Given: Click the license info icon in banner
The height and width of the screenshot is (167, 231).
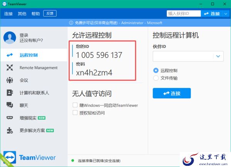Looking at the screenshot, I should pos(71,23).
